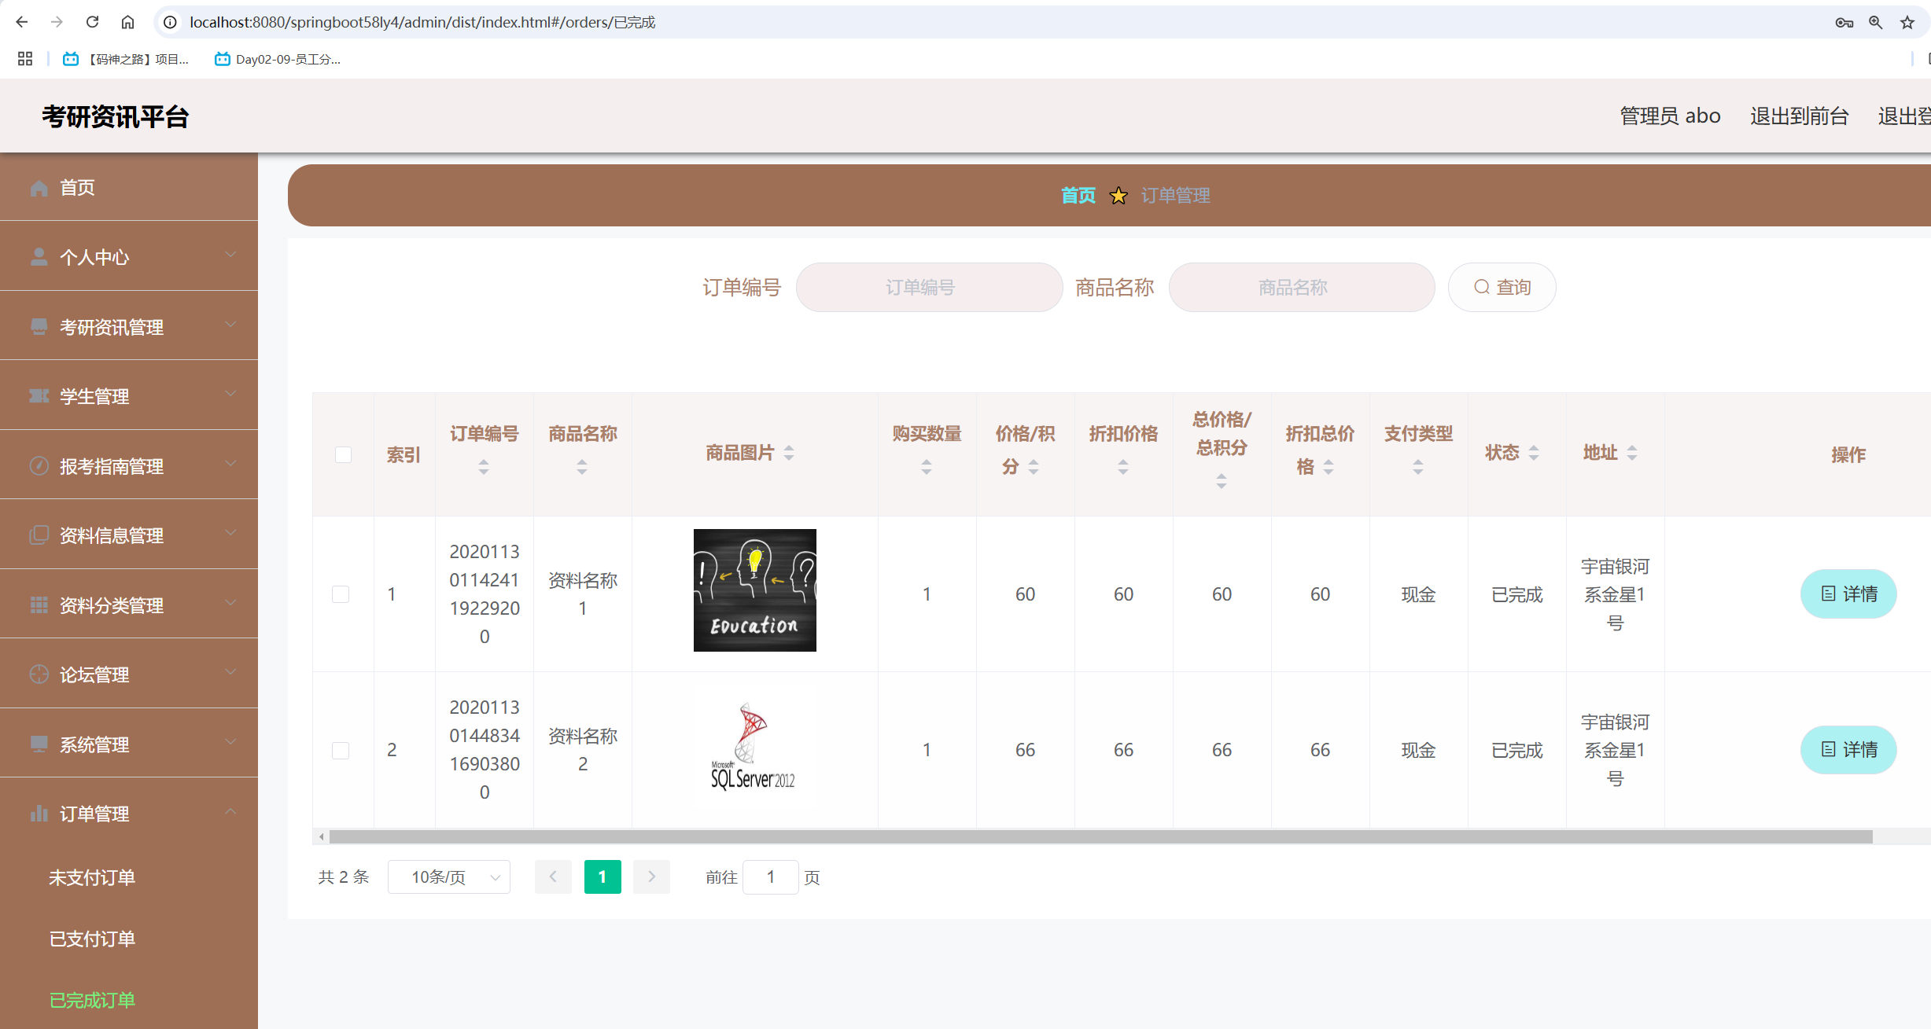Click the sort arrows on 状态 column
Screen dimensions: 1931x1029
coord(1533,453)
